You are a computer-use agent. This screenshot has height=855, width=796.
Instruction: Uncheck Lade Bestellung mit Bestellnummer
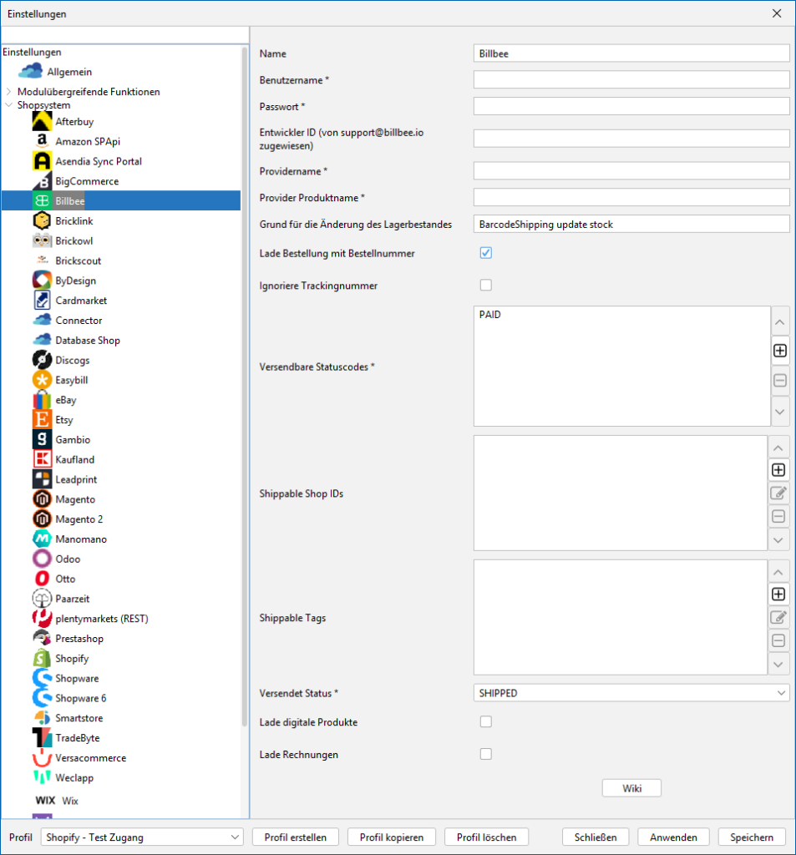486,253
